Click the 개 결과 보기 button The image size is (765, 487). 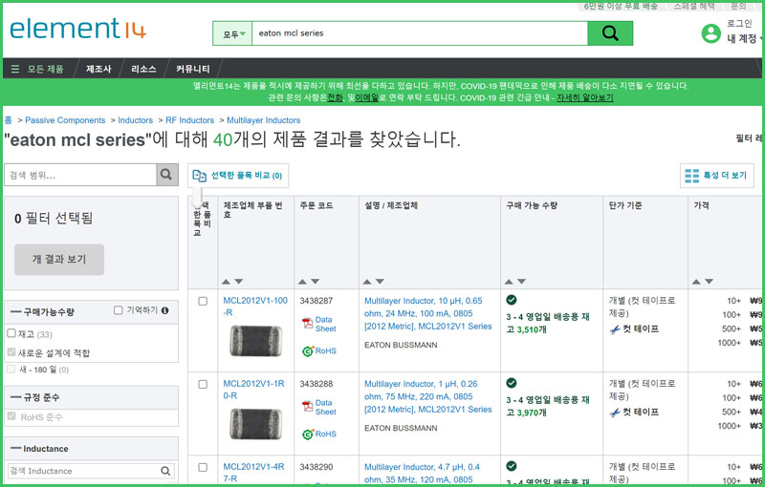coord(59,260)
